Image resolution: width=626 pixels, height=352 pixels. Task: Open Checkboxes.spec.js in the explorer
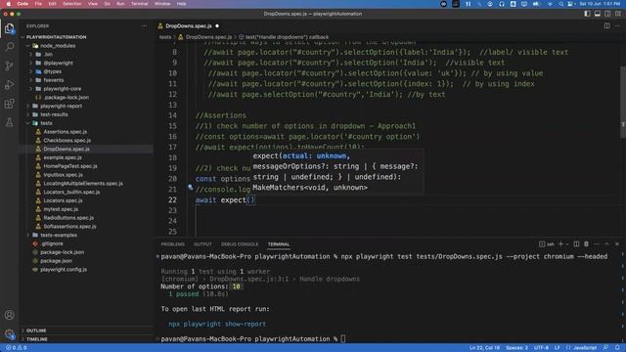pos(67,141)
